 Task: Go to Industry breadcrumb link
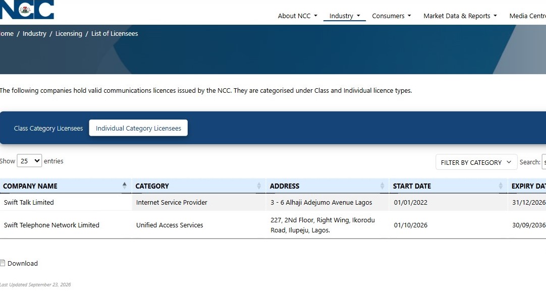coord(34,34)
